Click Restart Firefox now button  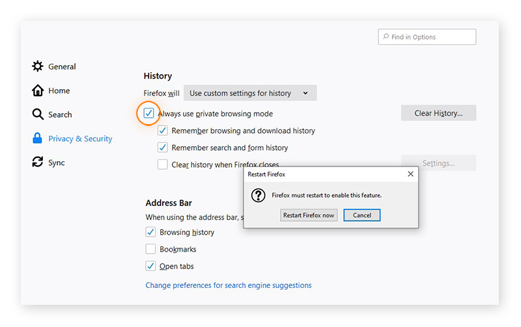(309, 215)
